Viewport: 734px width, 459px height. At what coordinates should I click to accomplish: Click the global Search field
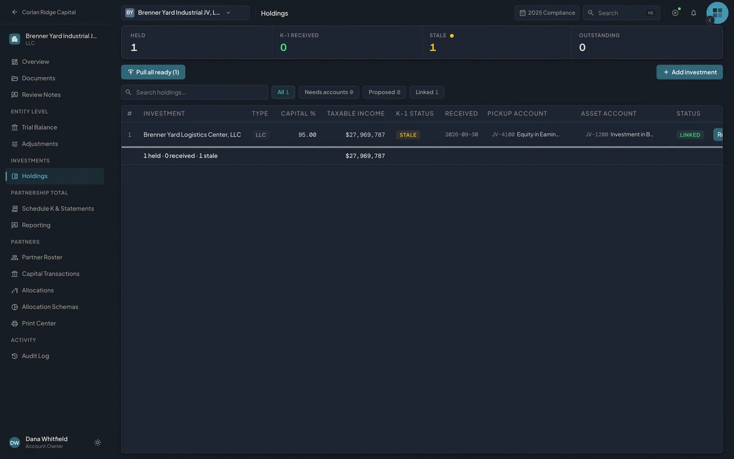coord(622,13)
